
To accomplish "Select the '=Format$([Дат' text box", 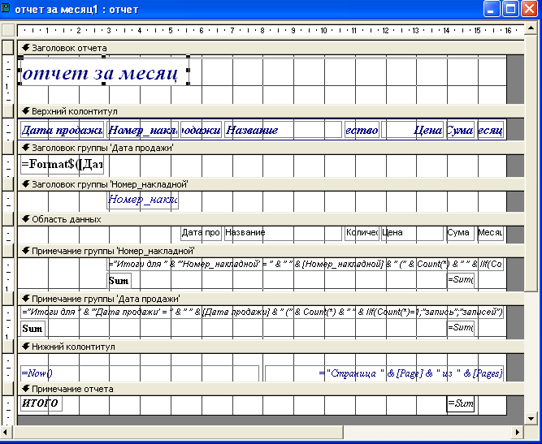I will point(62,164).
